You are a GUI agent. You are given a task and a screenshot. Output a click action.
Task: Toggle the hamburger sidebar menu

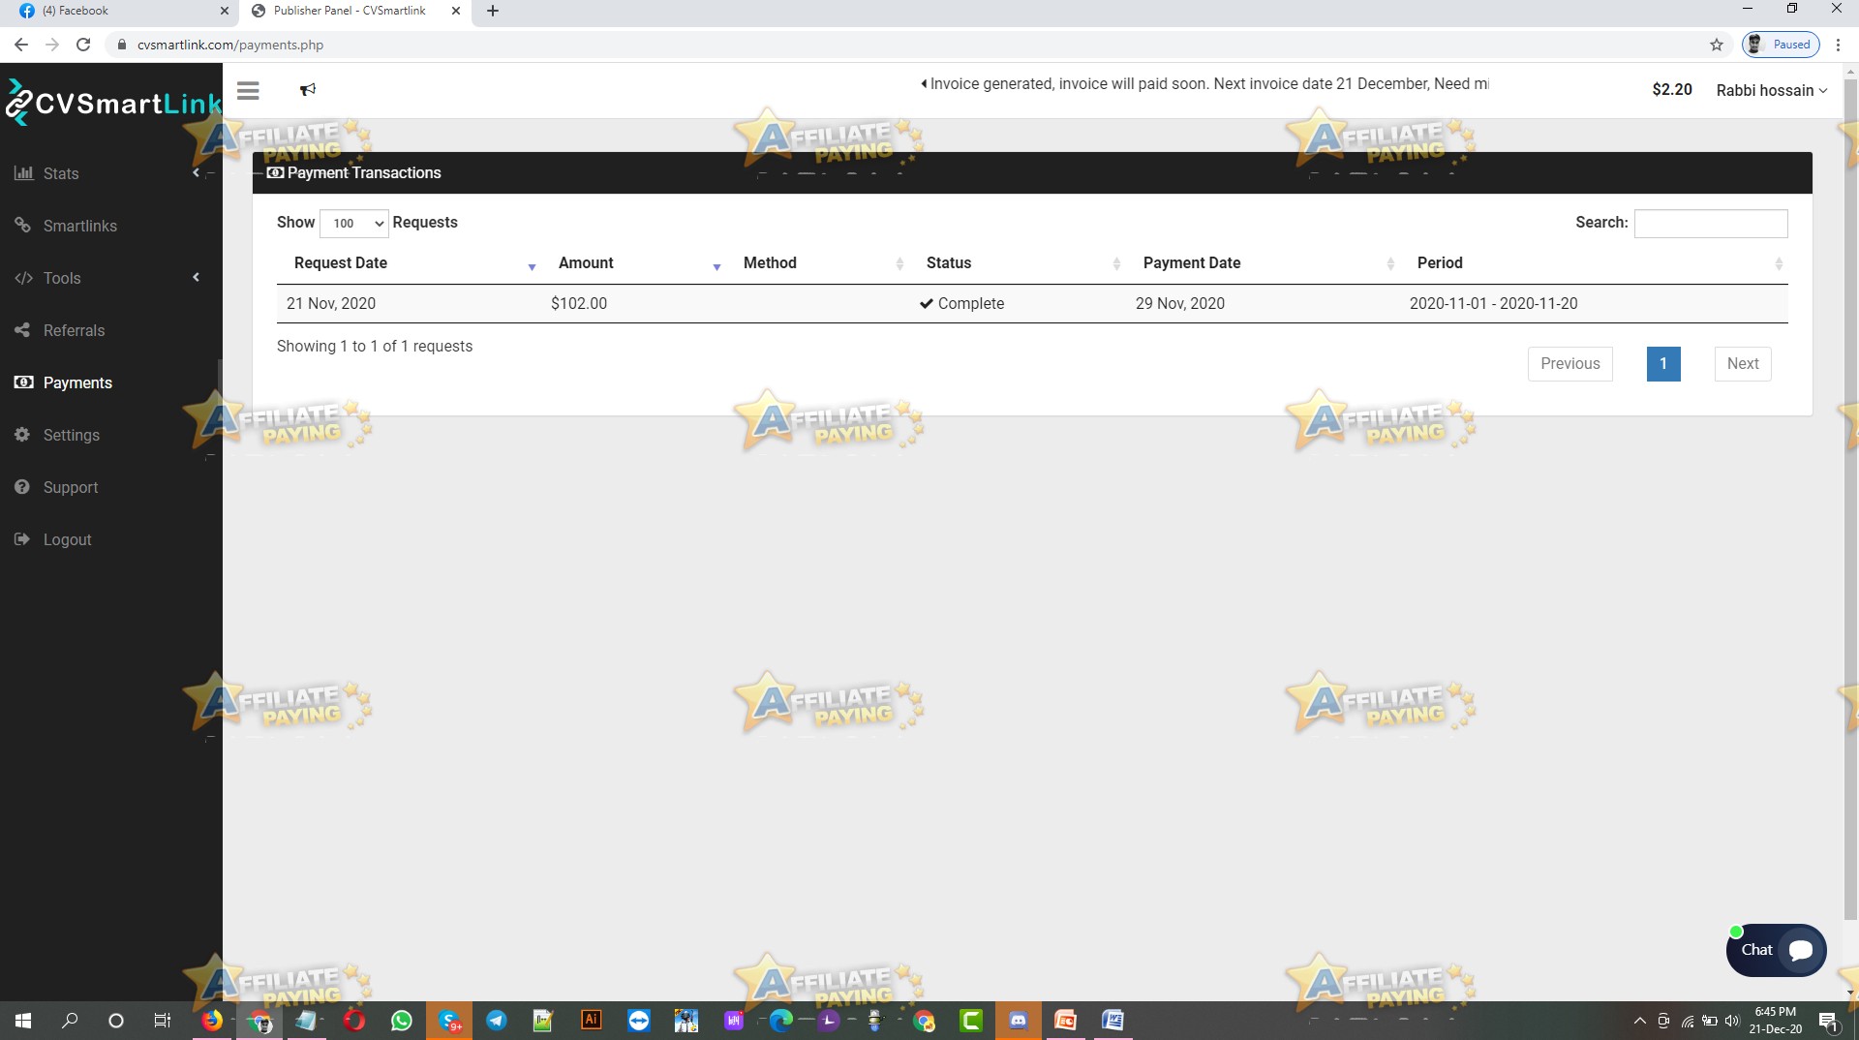coord(248,90)
